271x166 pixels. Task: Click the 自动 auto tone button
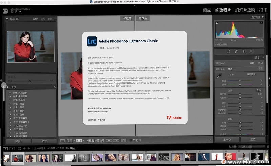point(259,90)
